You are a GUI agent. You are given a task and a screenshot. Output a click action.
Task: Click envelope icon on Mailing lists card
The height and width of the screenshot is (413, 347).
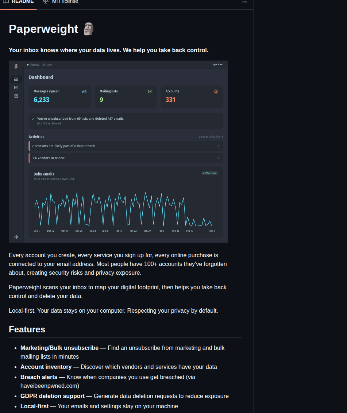coord(150,92)
